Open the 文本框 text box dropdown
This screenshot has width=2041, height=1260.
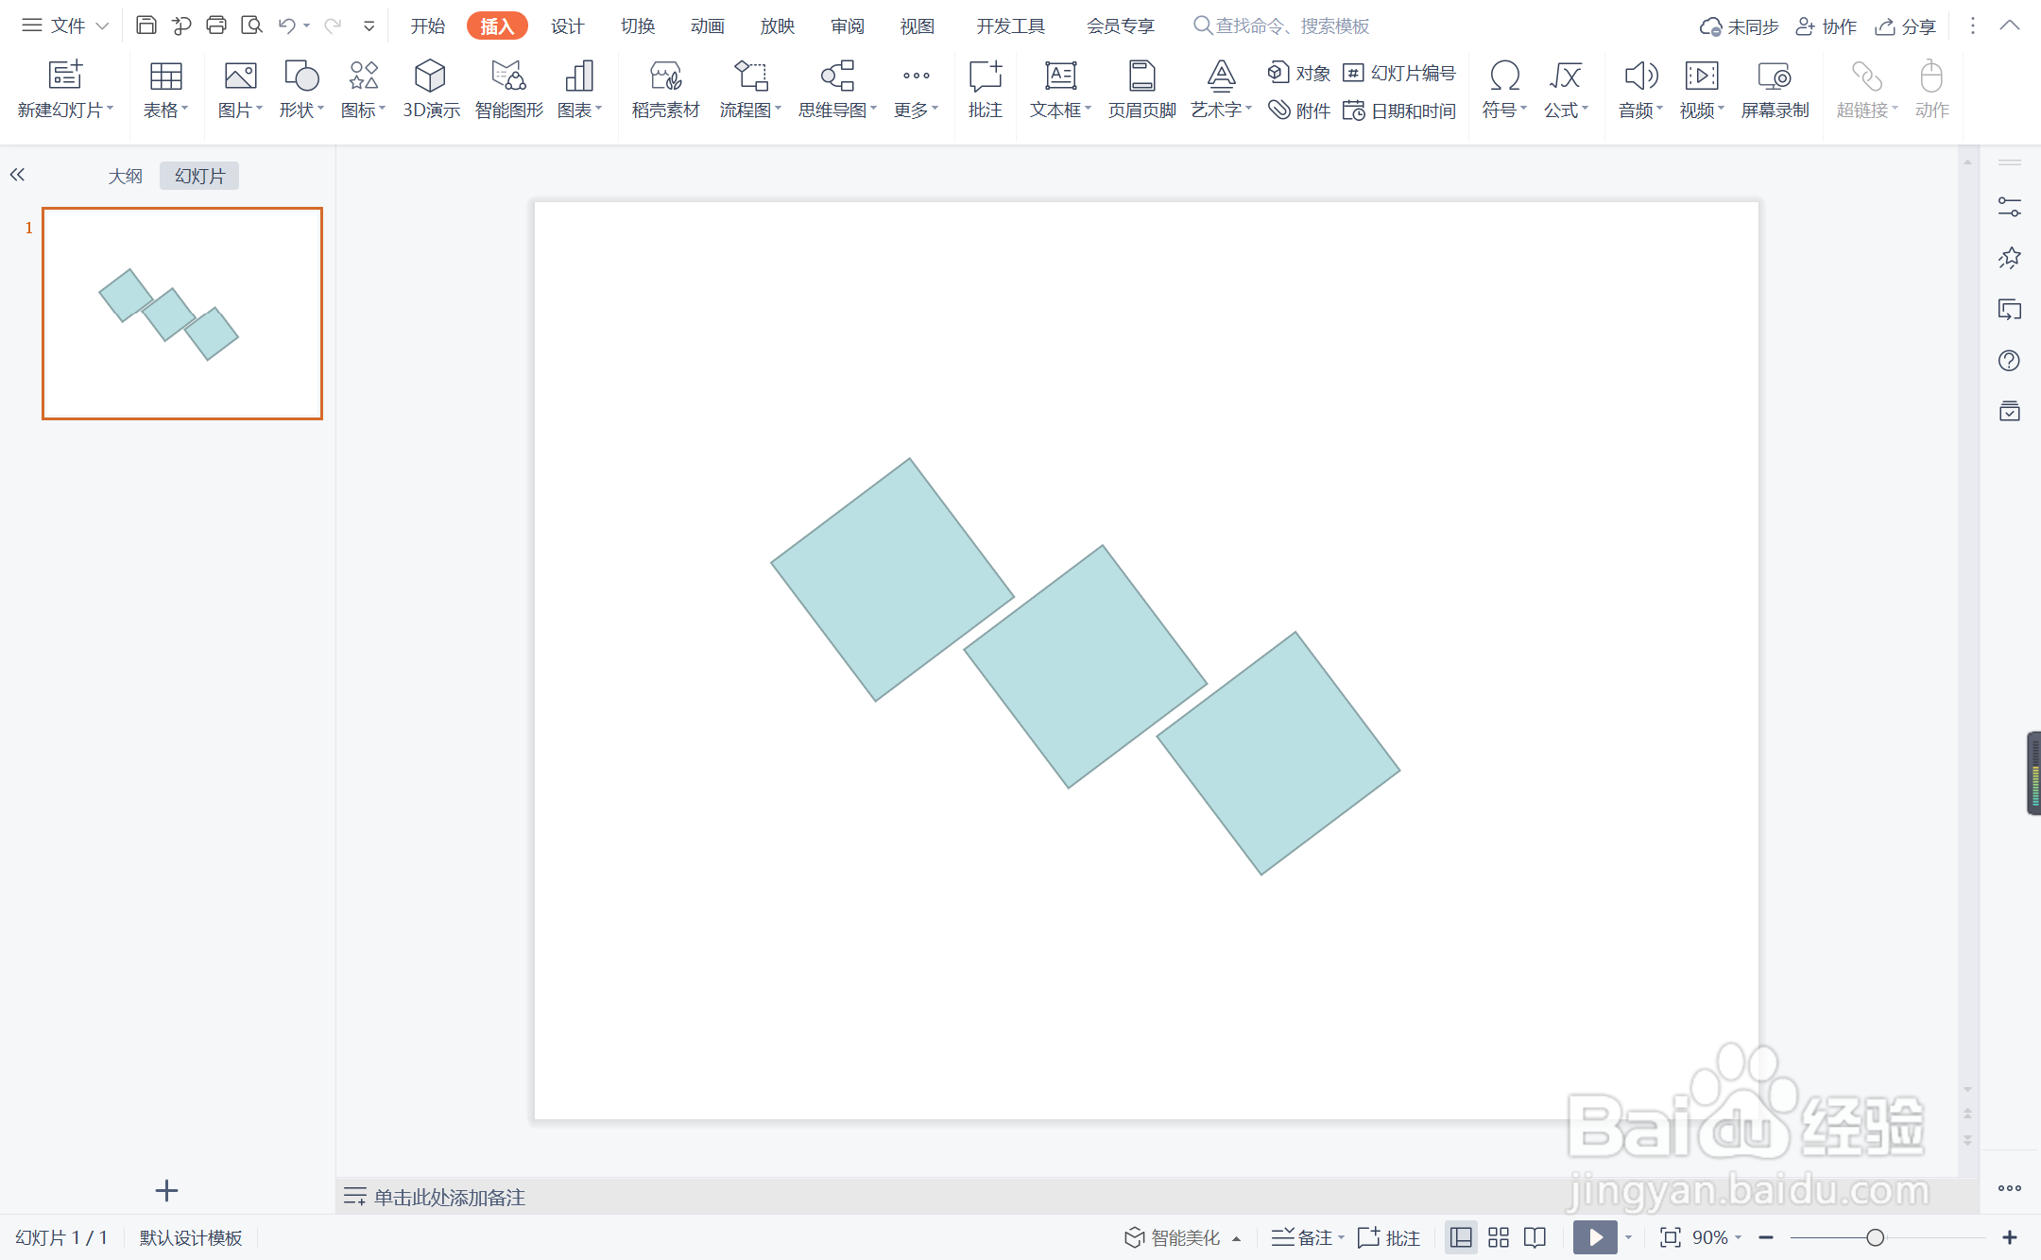coord(1060,111)
